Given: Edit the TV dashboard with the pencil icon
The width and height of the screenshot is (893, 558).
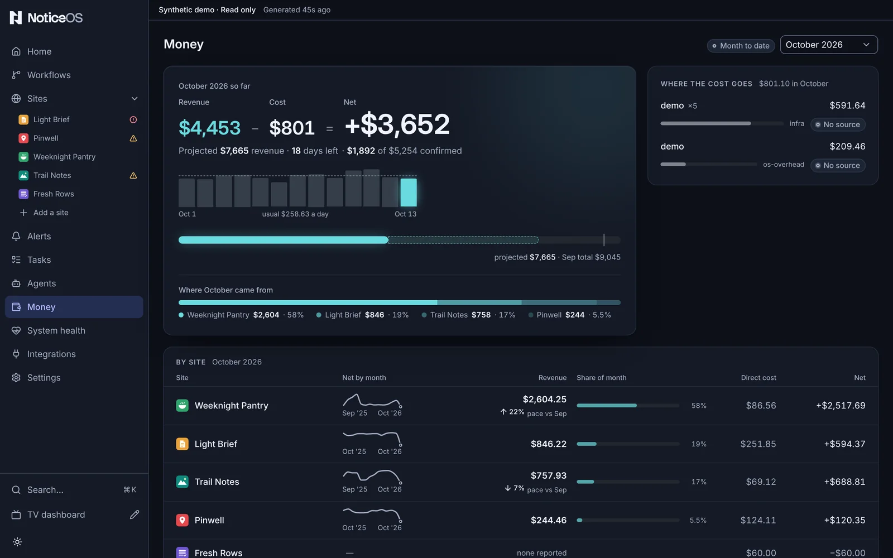Looking at the screenshot, I should [x=135, y=514].
